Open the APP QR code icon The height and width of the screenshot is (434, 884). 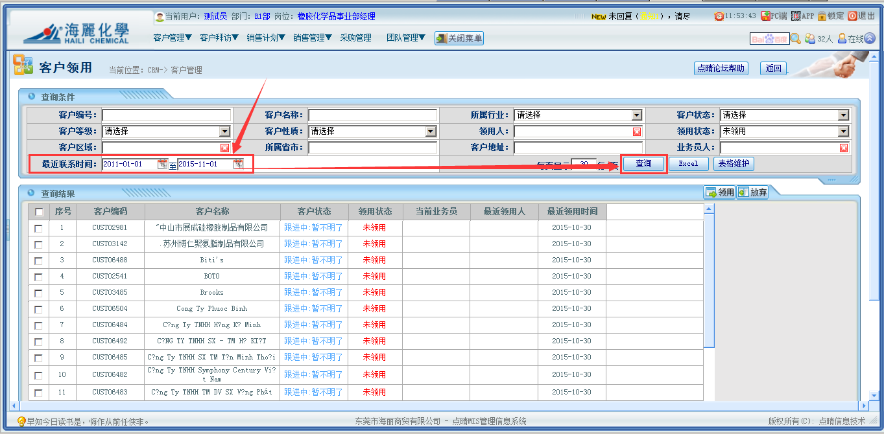click(795, 16)
